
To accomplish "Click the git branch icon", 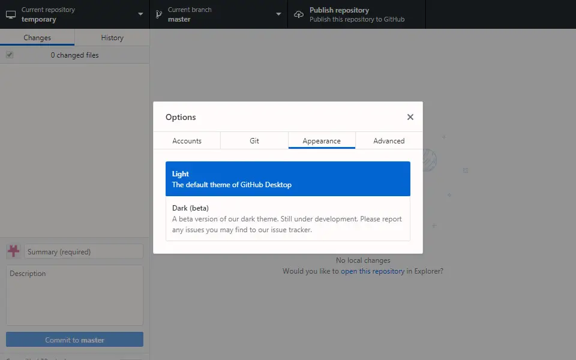I will [158, 14].
